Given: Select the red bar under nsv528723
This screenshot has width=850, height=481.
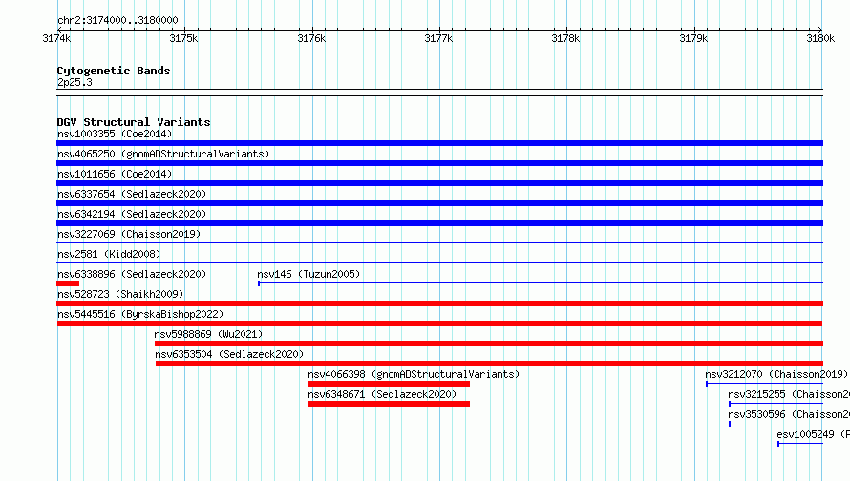Looking at the screenshot, I should point(439,303).
